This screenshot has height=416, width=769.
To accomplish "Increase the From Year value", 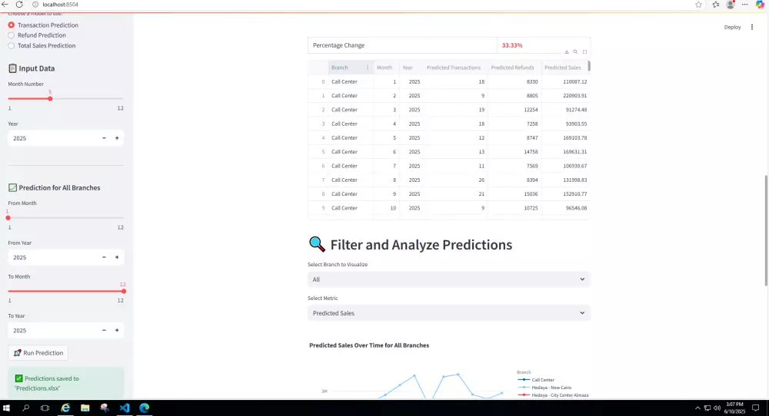I will point(117,257).
